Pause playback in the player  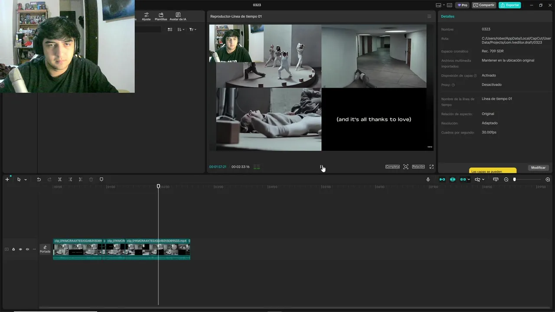pos(321,167)
